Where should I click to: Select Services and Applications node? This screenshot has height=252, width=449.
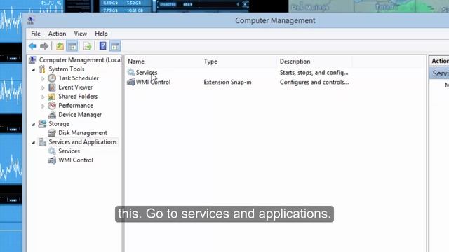click(83, 142)
